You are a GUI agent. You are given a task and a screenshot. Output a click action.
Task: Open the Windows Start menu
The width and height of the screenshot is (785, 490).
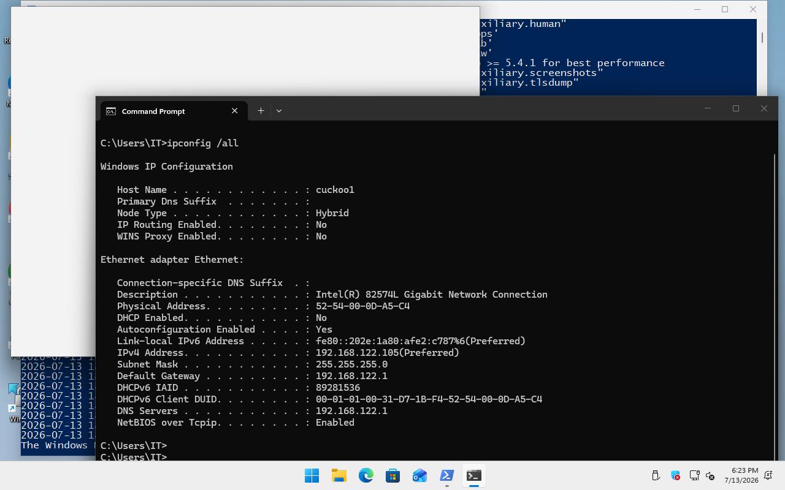[312, 475]
